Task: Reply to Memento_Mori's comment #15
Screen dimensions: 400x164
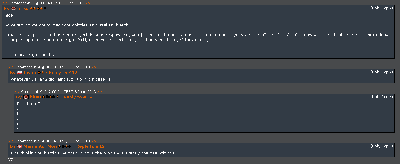Action: coord(387,146)
